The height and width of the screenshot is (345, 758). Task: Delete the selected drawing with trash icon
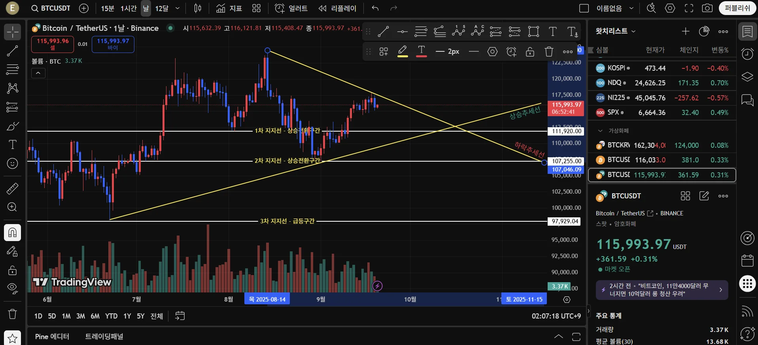tap(549, 51)
